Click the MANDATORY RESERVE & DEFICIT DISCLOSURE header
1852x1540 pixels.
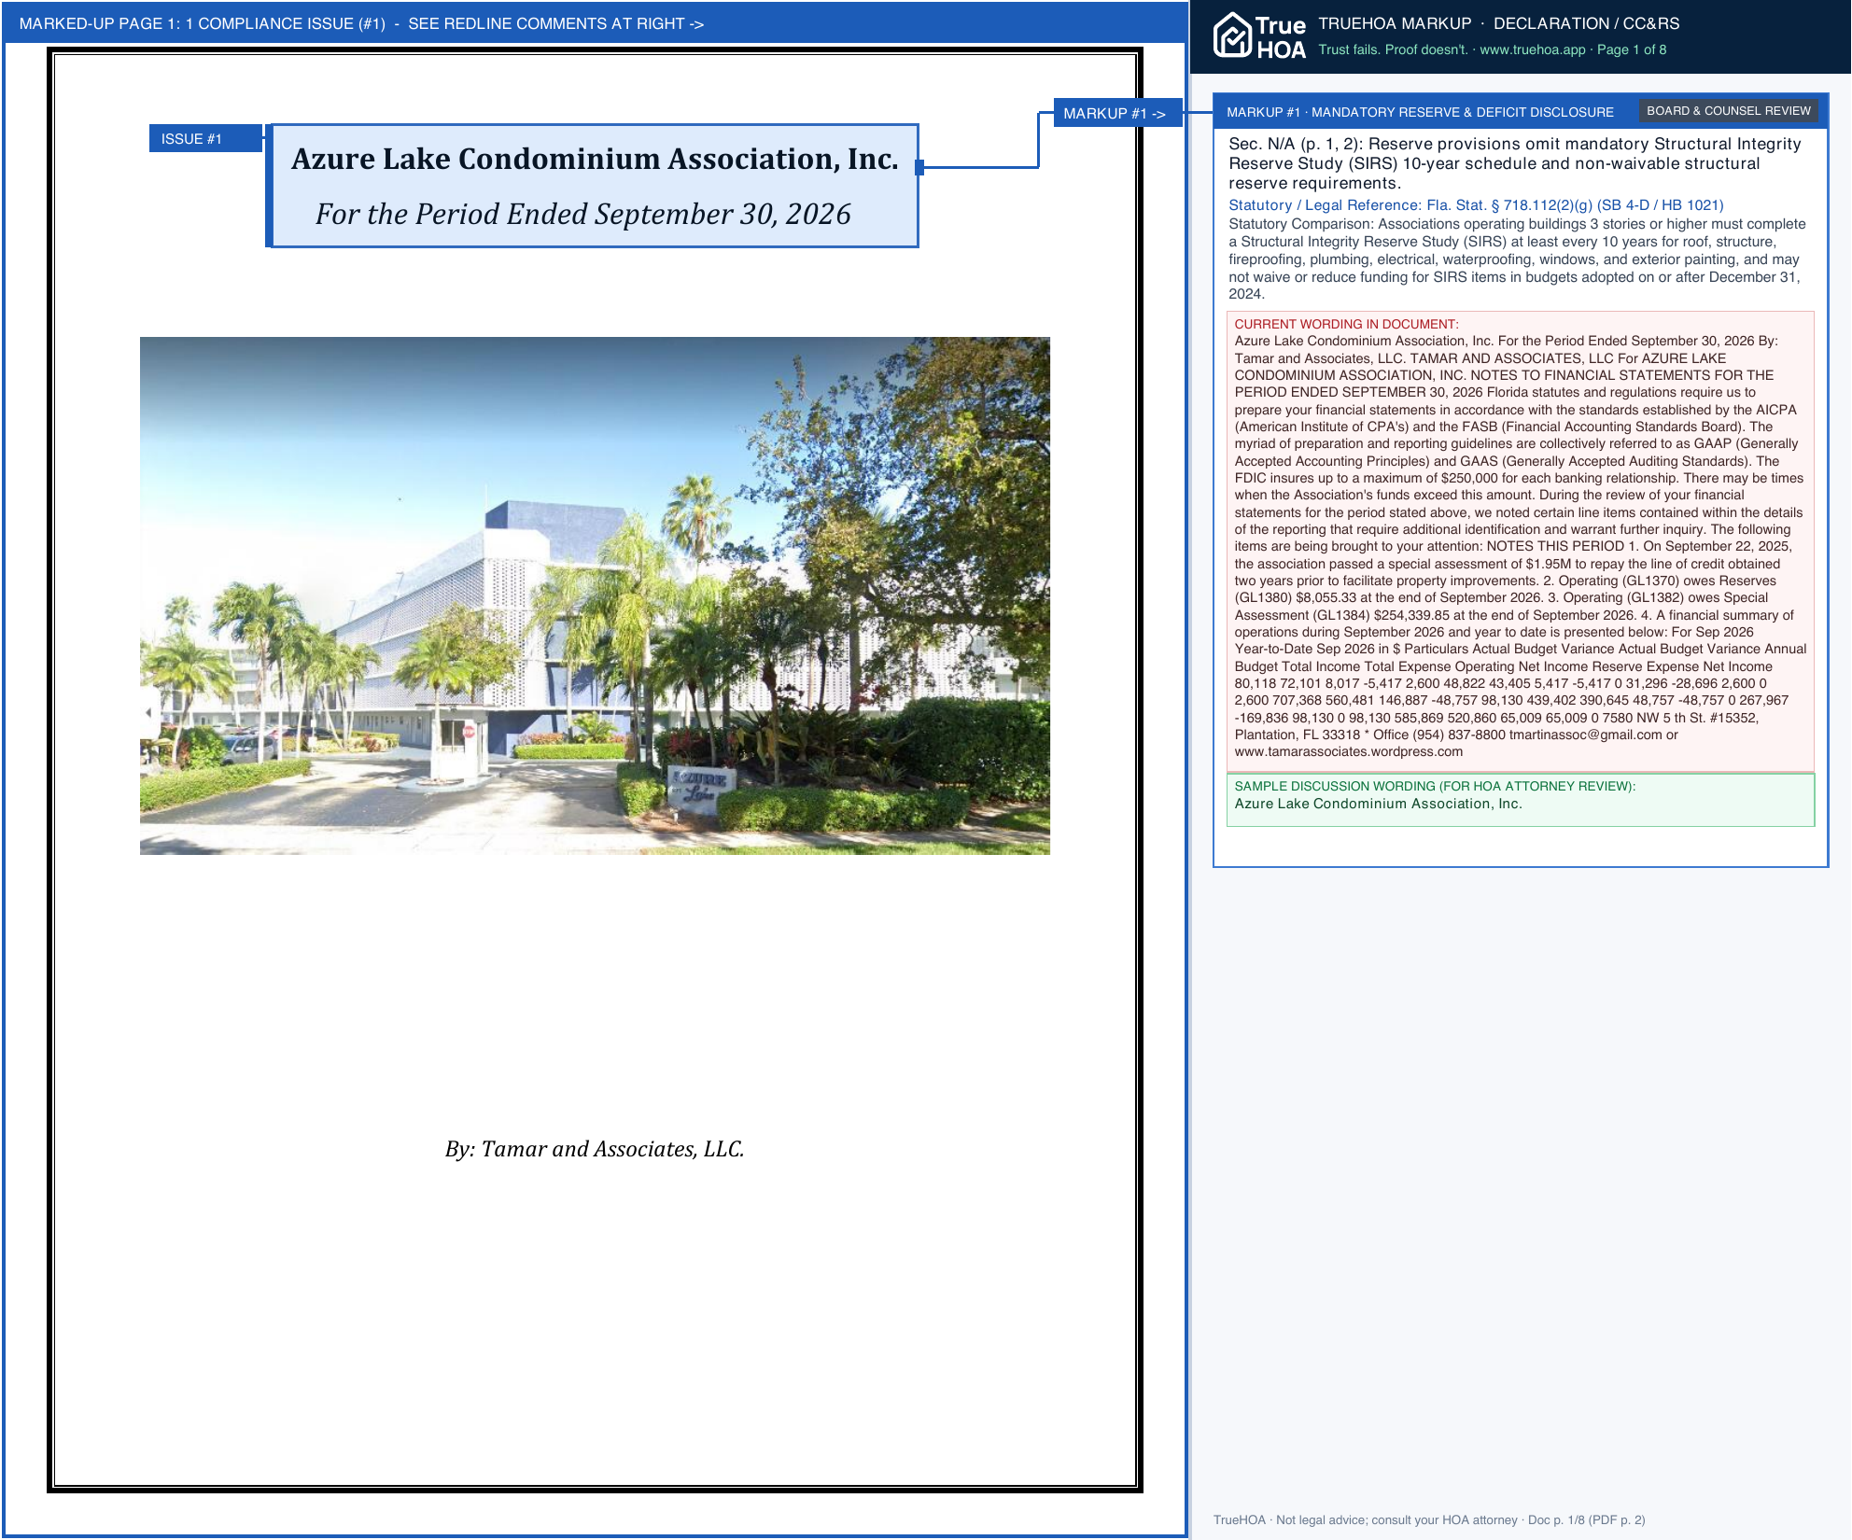tap(1420, 112)
